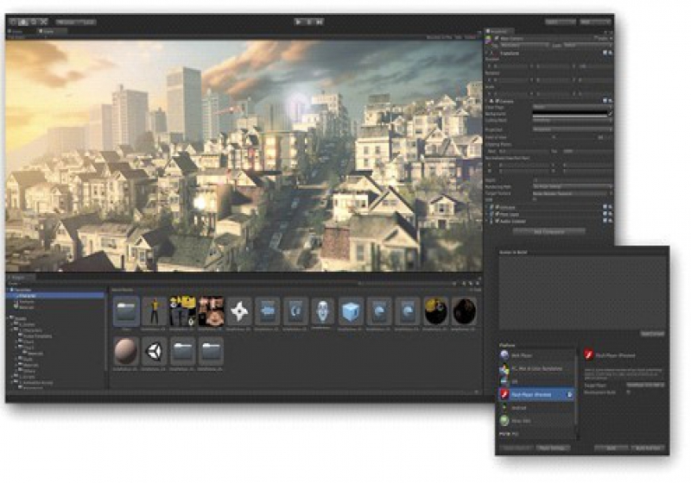691x483 pixels.
Task: Pick color with the Background eyedropper
Action: (610, 114)
